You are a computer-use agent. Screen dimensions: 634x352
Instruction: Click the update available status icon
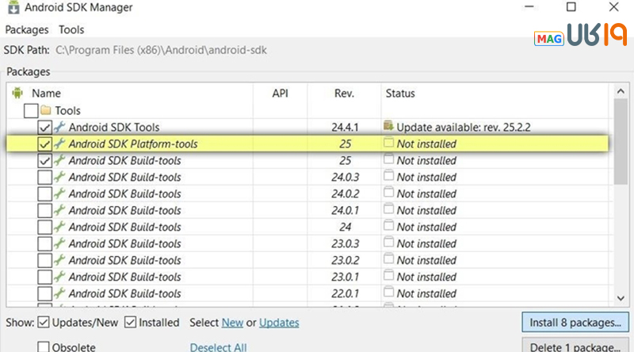388,127
